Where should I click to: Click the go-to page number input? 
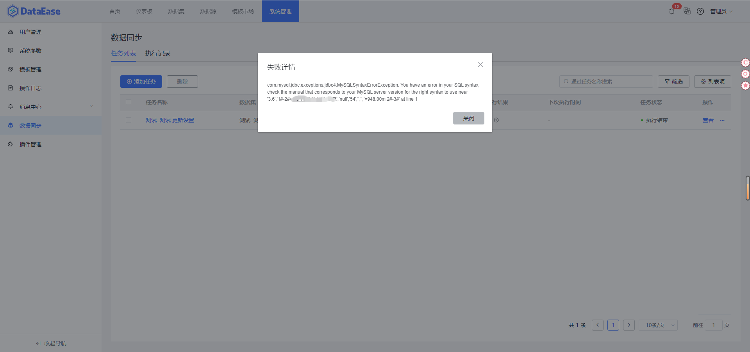(714, 325)
